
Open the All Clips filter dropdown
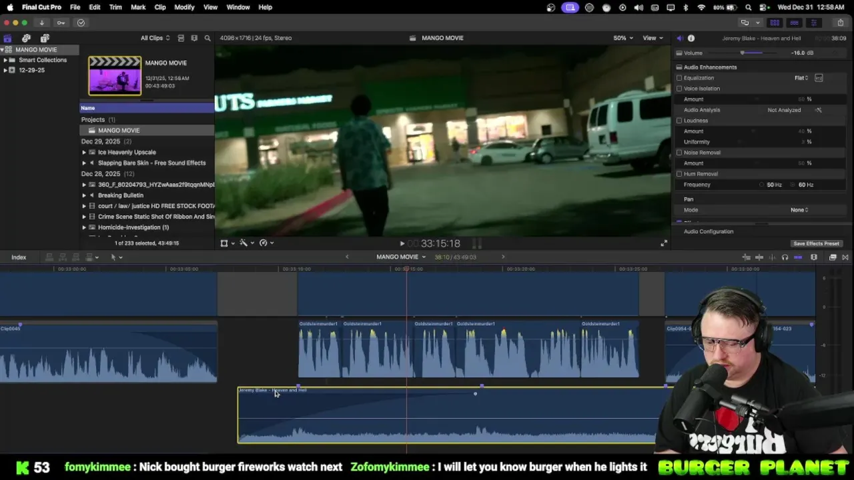click(x=155, y=38)
